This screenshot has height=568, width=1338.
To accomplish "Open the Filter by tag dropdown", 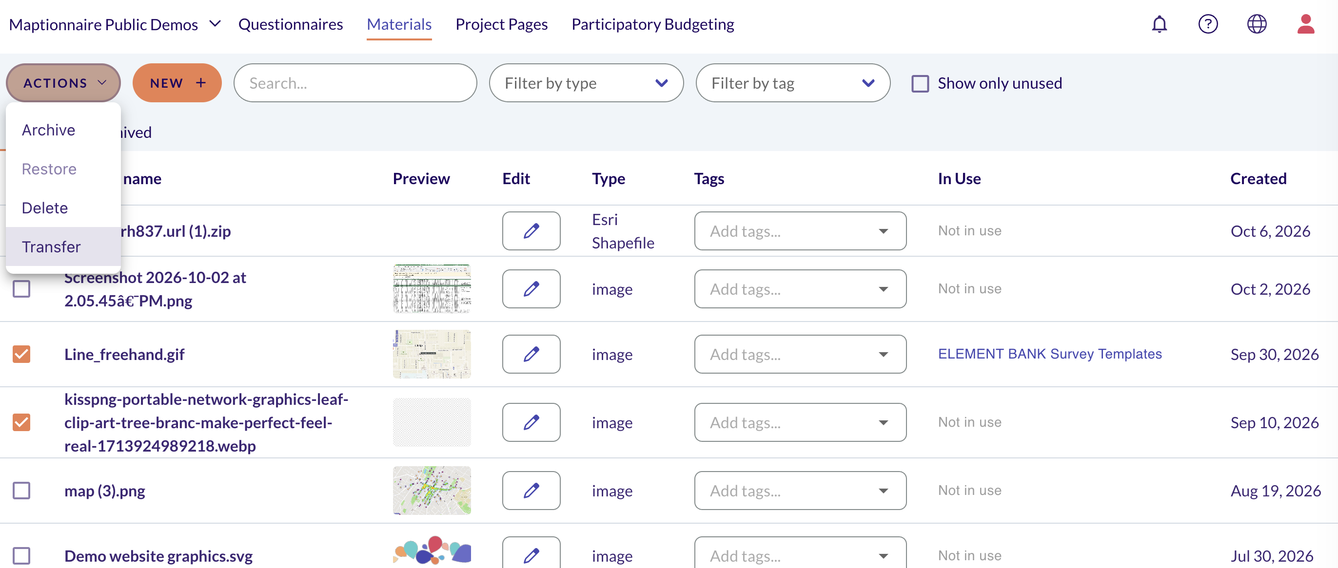I will pos(793,83).
